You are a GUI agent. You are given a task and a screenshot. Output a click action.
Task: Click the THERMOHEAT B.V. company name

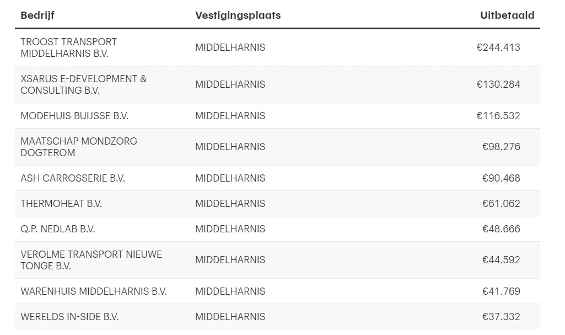[x=61, y=204]
